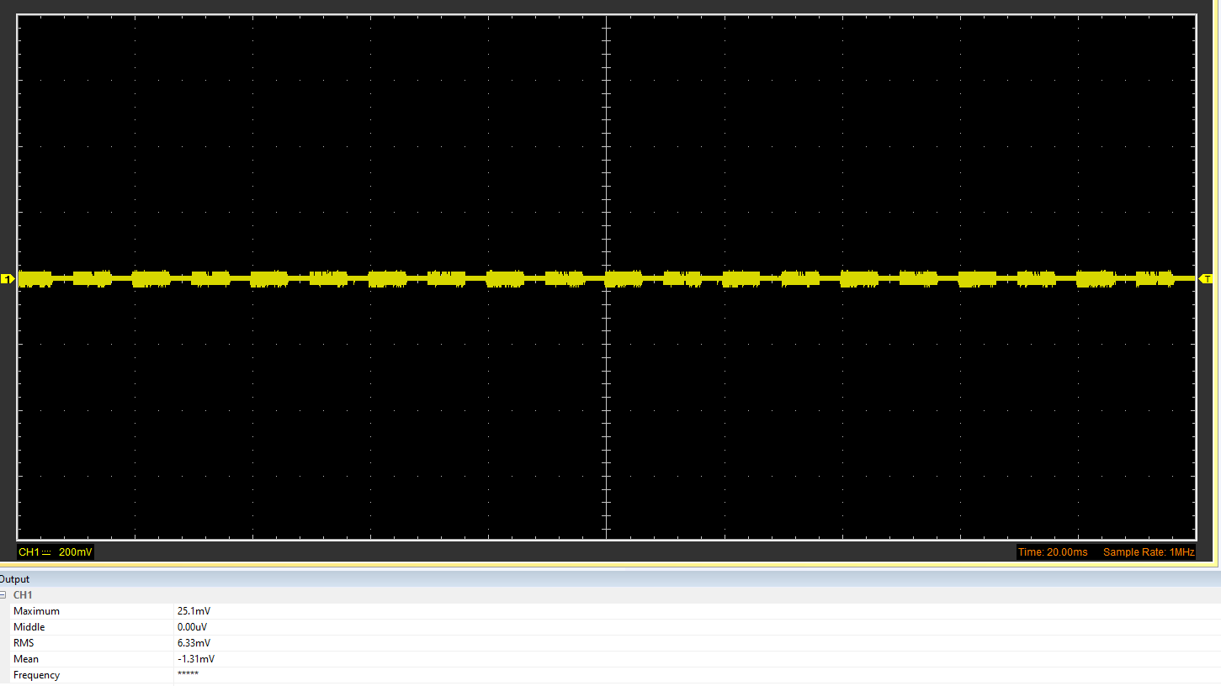Click the CH1 channel label below graph
The width and height of the screenshot is (1221, 686).
coord(29,552)
